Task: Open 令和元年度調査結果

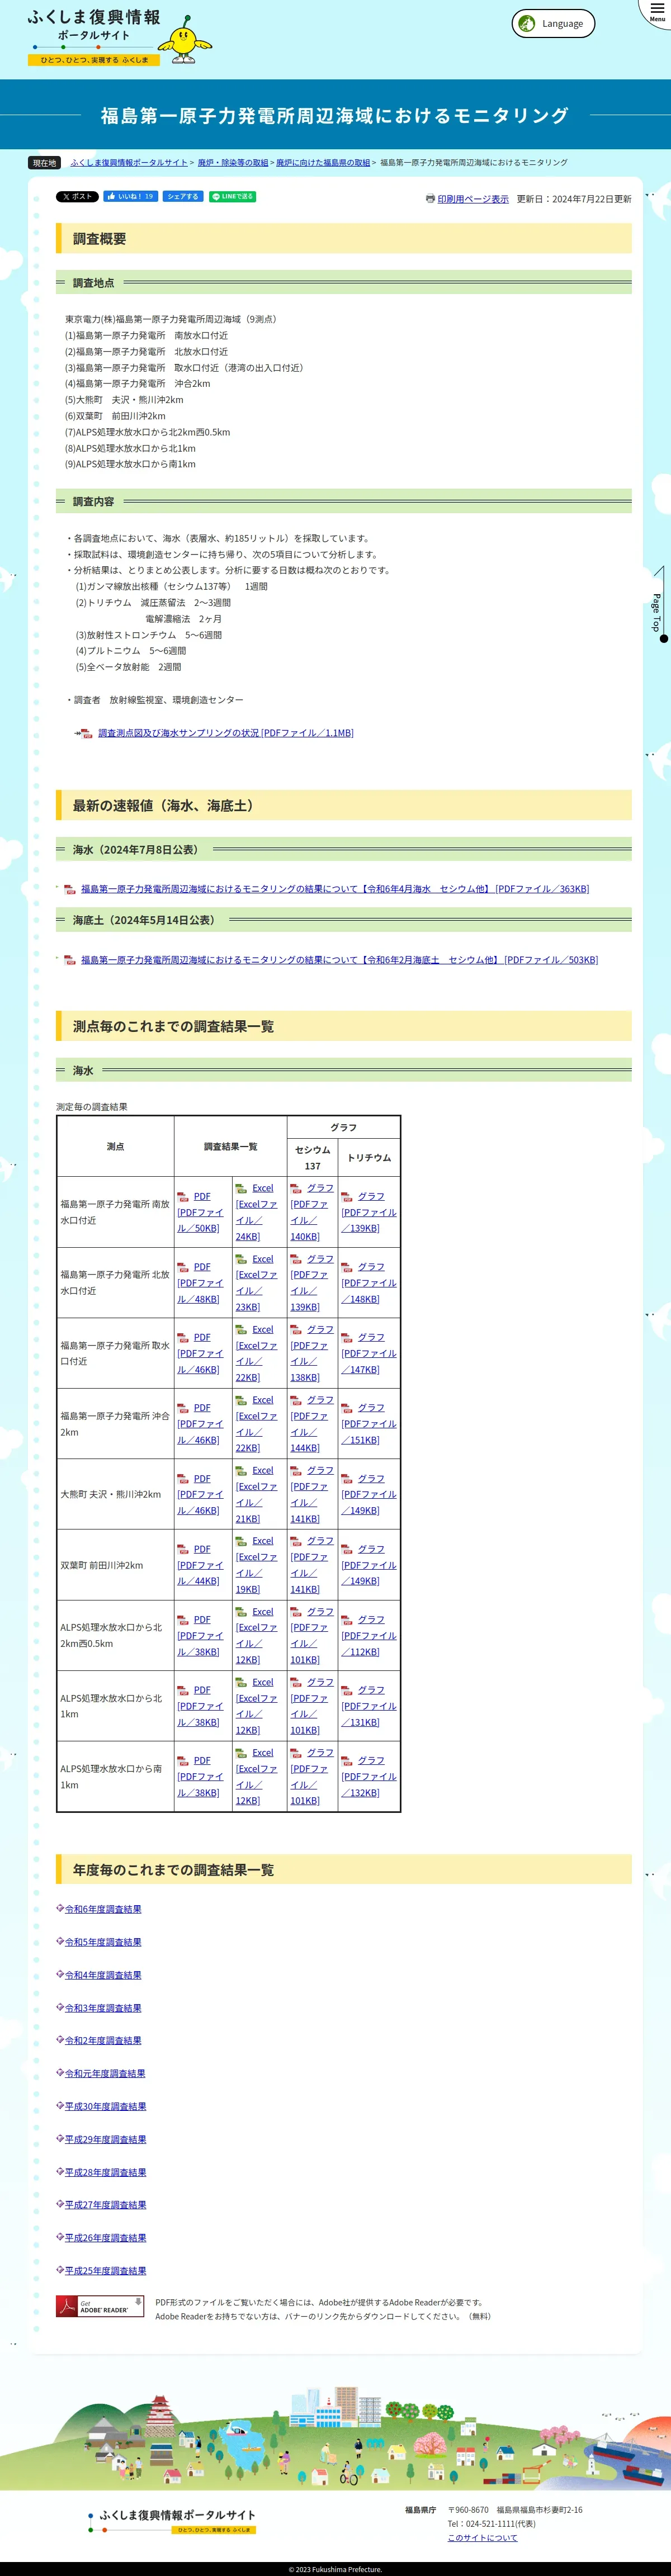Action: [105, 2074]
